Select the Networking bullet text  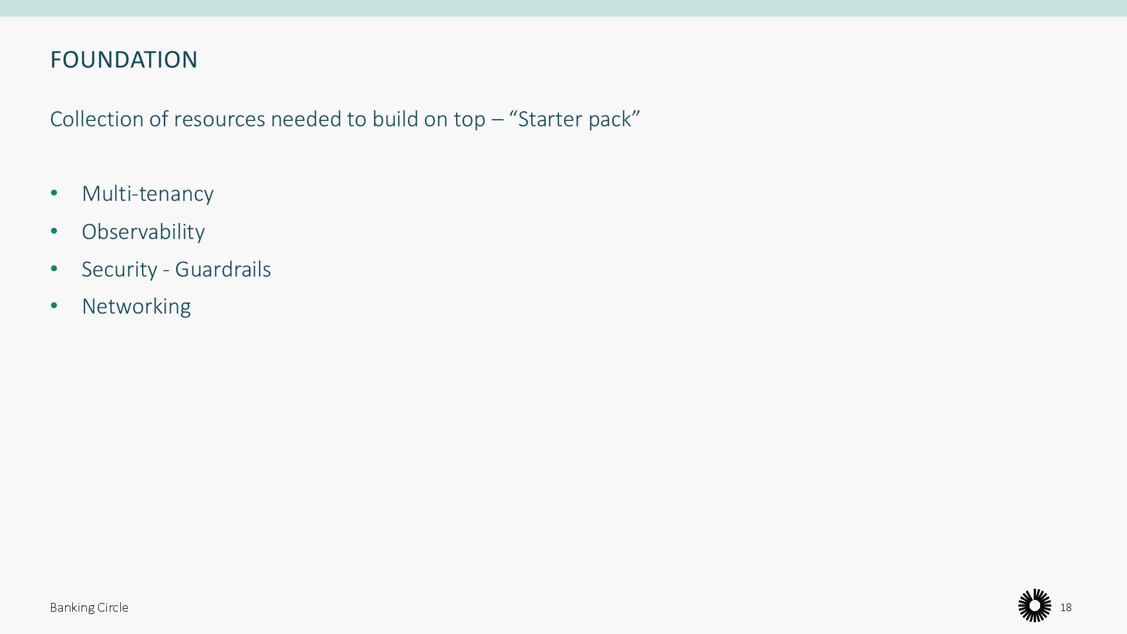pyautogui.click(x=136, y=306)
